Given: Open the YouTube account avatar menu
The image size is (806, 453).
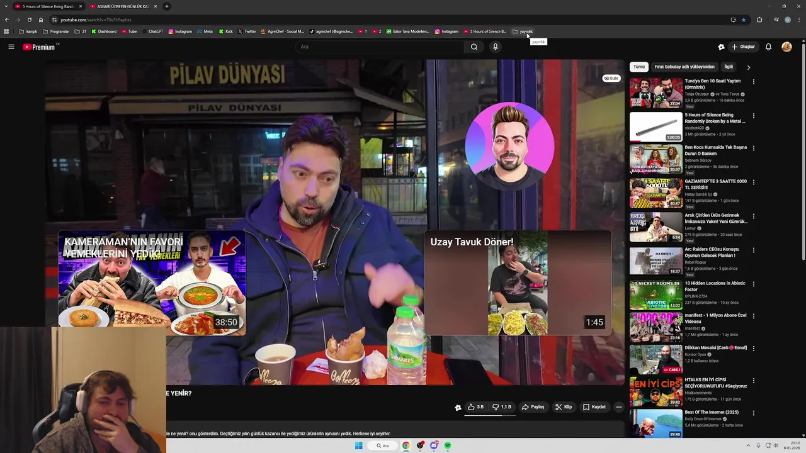Looking at the screenshot, I should click(x=786, y=47).
